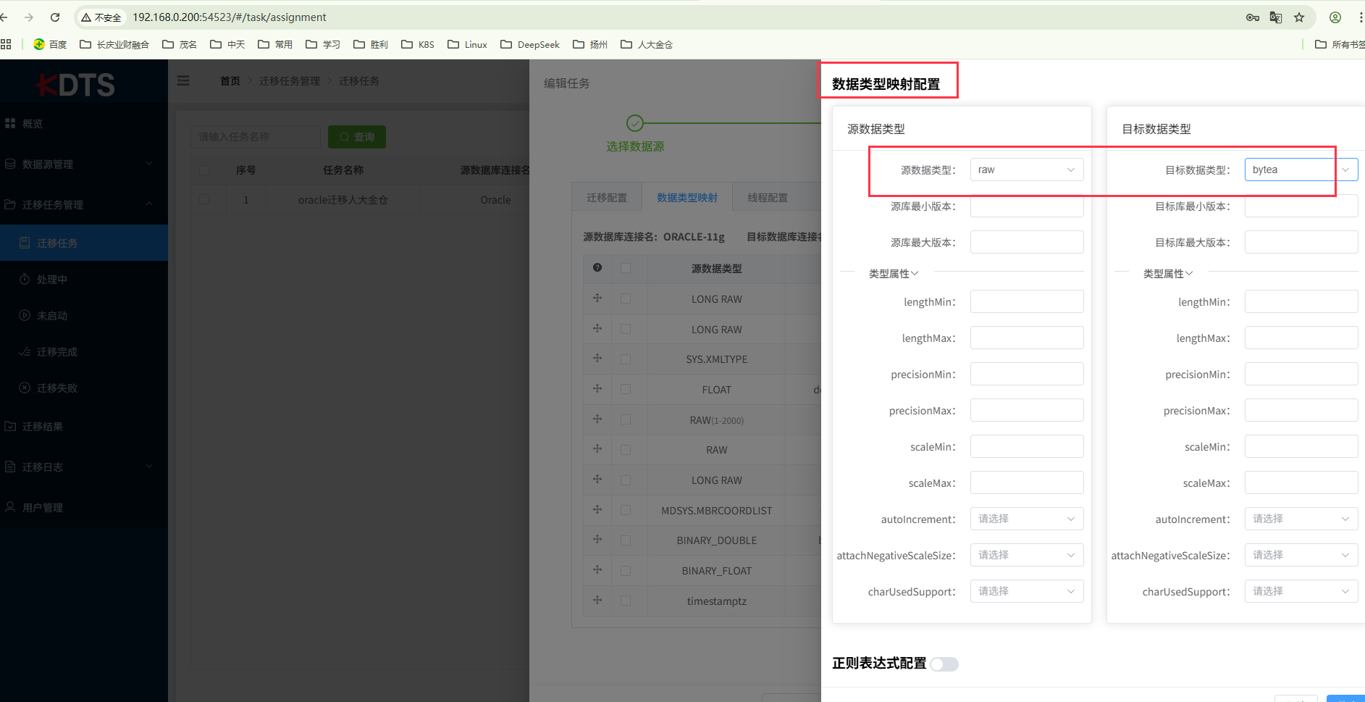Image resolution: width=1365 pixels, height=702 pixels.
Task: Click the drag handle icon for timestamptz row
Action: [x=597, y=601]
